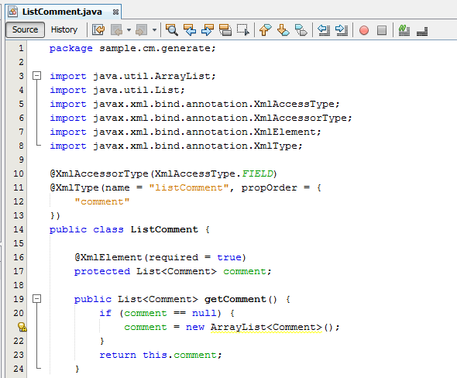This screenshot has width=457, height=378.
Task: Toggle Bookmark icon in toolbar
Action: tap(301, 29)
